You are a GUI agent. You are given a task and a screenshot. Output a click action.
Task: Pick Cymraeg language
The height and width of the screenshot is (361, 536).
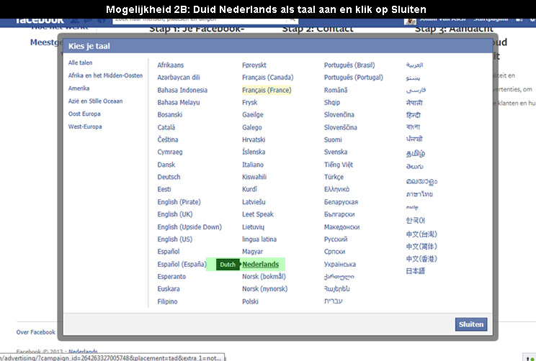click(170, 152)
